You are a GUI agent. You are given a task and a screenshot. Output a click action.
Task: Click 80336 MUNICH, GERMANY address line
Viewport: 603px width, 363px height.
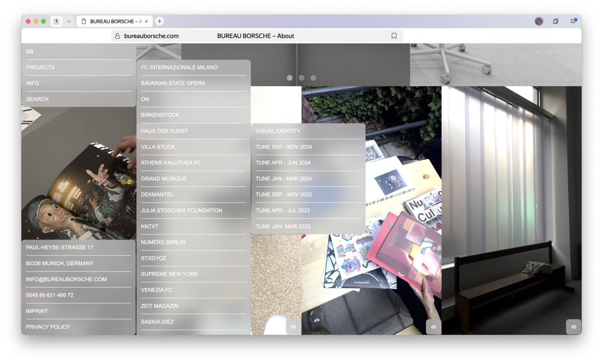pyautogui.click(x=79, y=263)
